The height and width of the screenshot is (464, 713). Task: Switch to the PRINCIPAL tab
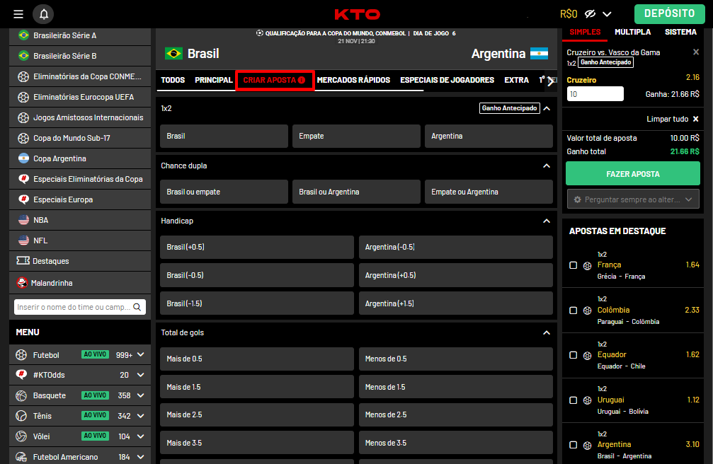[214, 80]
